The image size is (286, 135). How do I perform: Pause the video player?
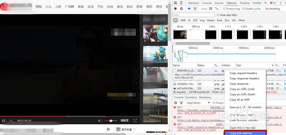4,121
